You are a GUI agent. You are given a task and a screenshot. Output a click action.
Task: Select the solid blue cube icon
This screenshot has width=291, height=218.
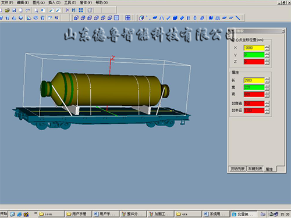tap(175, 18)
